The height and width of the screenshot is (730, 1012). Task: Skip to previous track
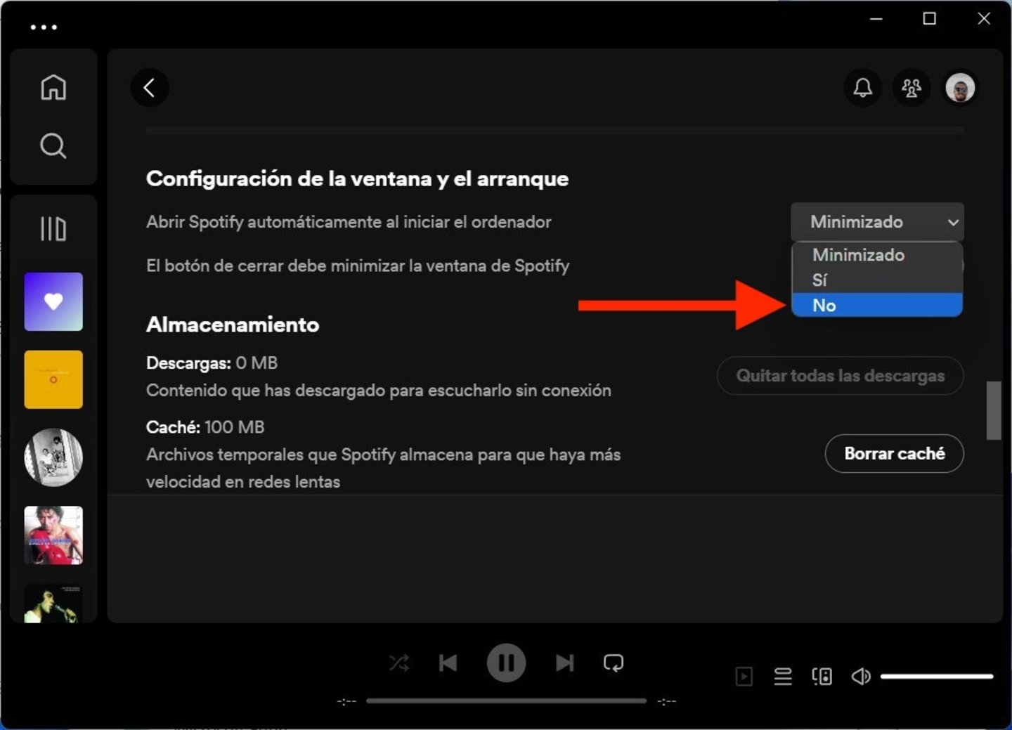(x=448, y=663)
